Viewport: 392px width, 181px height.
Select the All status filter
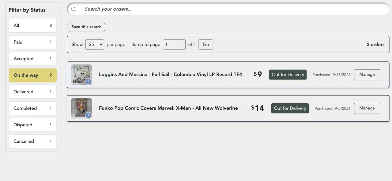[x=33, y=26]
